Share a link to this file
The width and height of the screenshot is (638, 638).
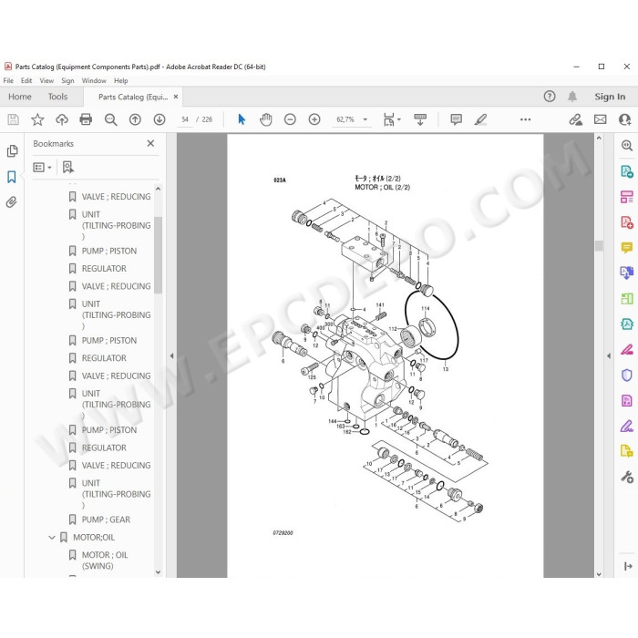coord(575,119)
